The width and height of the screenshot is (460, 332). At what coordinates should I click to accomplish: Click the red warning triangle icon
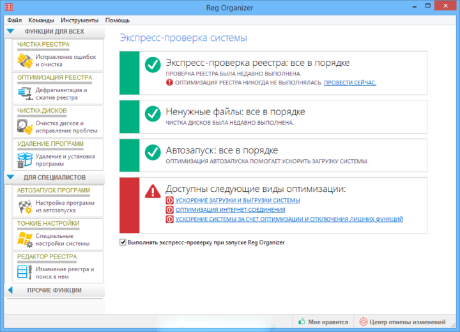click(x=153, y=191)
